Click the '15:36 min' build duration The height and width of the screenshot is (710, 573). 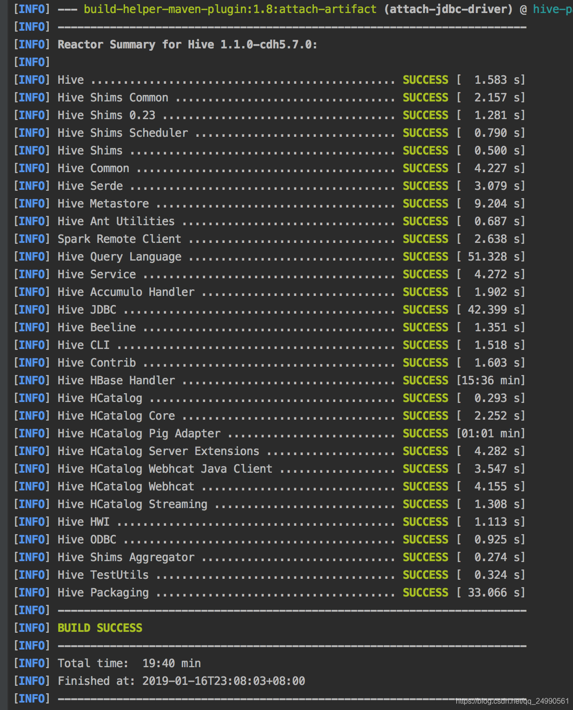491,381
